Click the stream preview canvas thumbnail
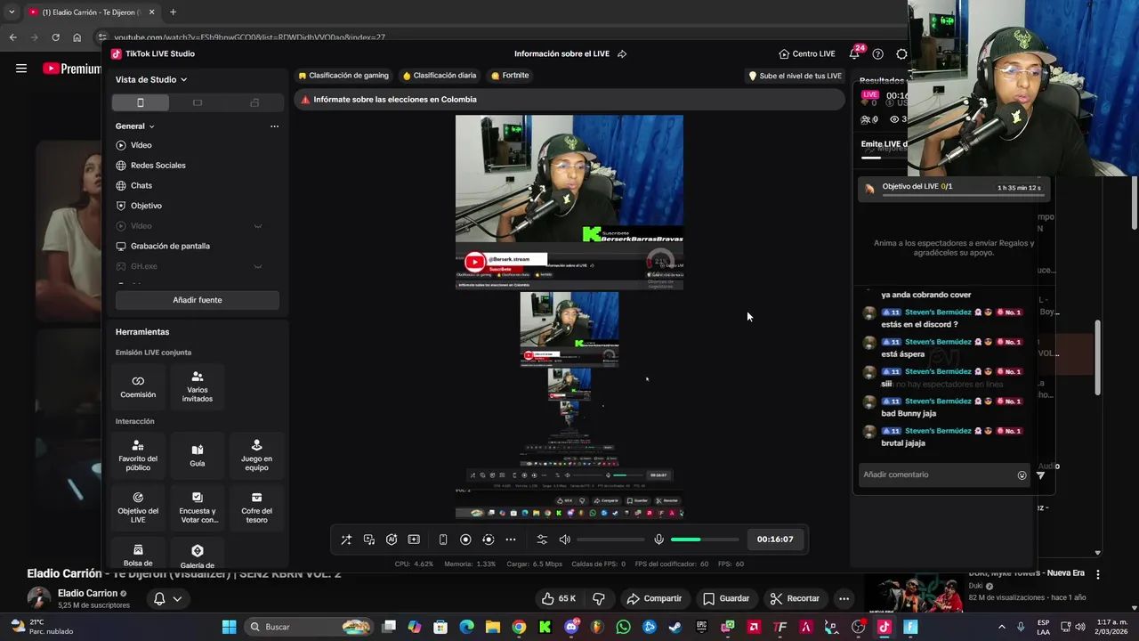 569,316
